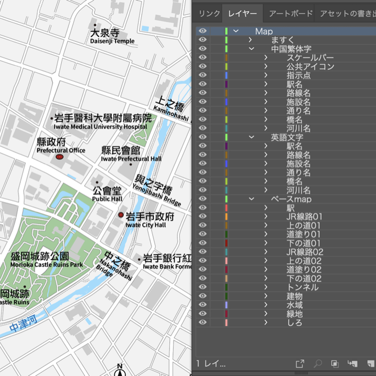Select the north arrow compass on the map

(120, 370)
